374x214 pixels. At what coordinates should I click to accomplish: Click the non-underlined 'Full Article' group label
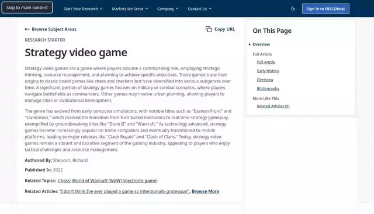[x=262, y=54]
